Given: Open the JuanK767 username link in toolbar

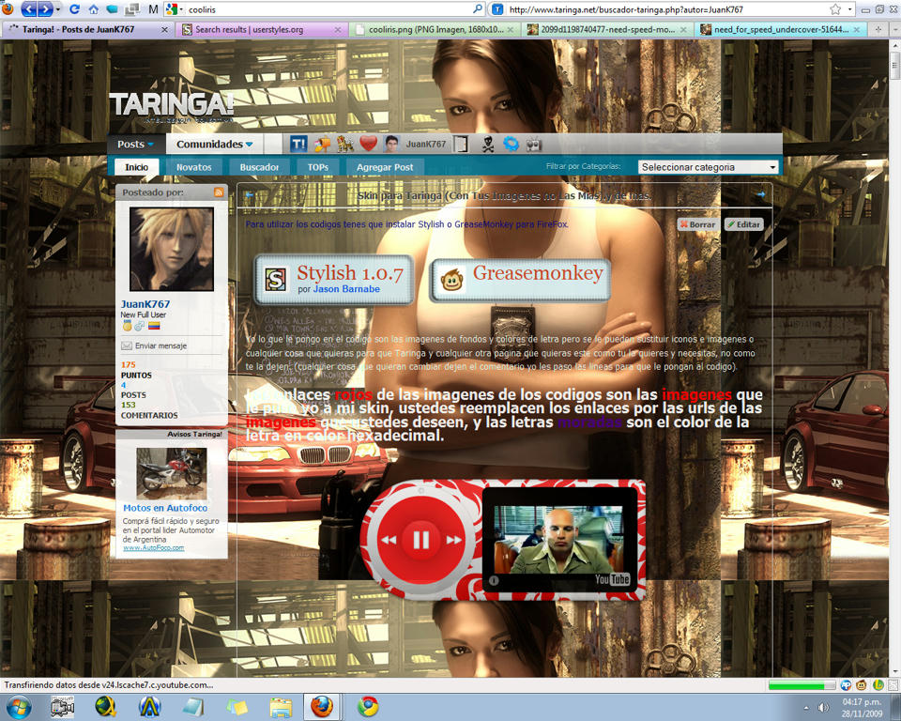Looking at the screenshot, I should (426, 145).
